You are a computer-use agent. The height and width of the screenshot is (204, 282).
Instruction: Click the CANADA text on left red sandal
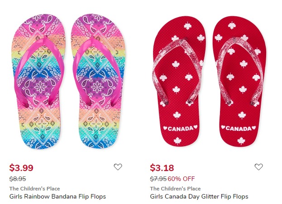181,128
